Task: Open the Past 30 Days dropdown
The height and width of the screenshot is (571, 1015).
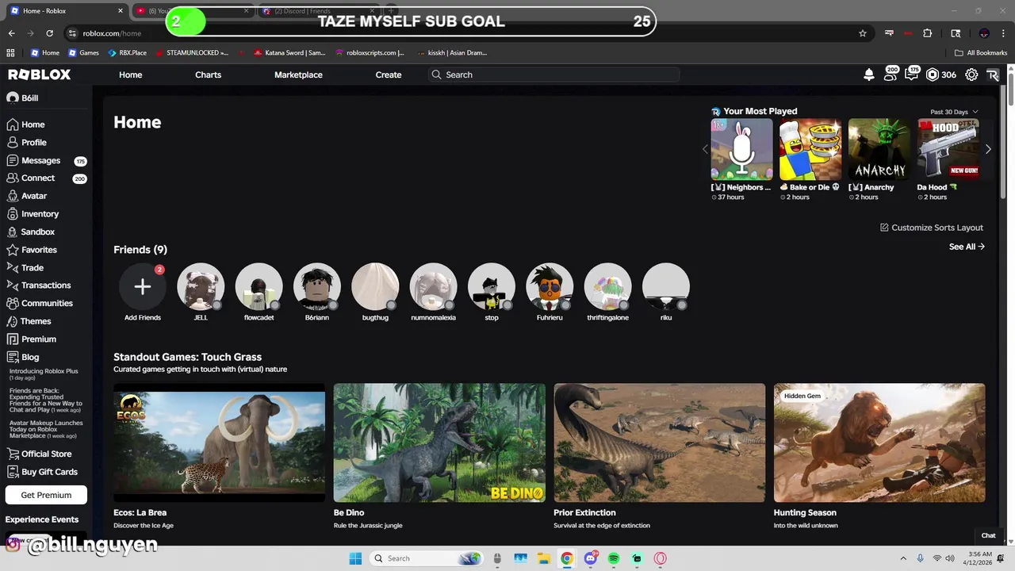Action: click(x=954, y=112)
